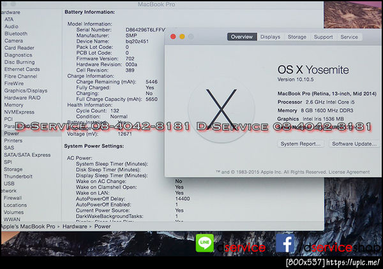Click the Cell Revision value 389
This screenshot has height=269, width=383.
click(x=130, y=70)
